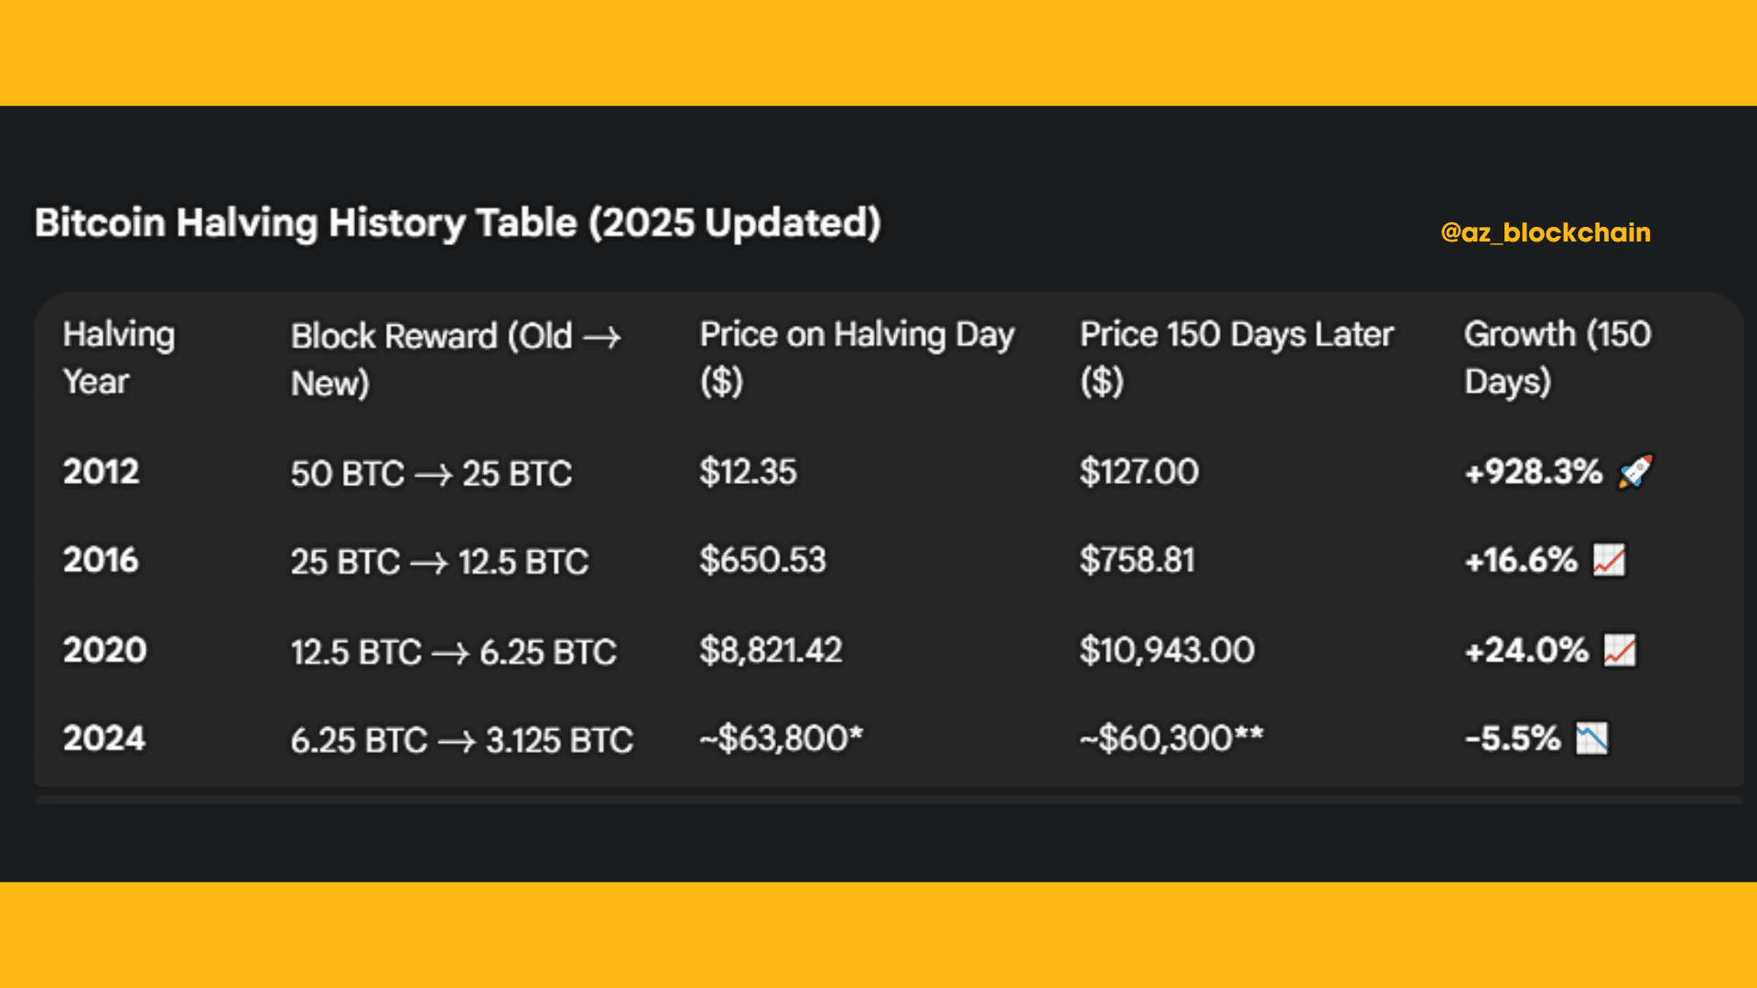Viewport: 1757px width, 988px height.
Task: Click the $10,943.00 price cell
Action: (x=1167, y=650)
